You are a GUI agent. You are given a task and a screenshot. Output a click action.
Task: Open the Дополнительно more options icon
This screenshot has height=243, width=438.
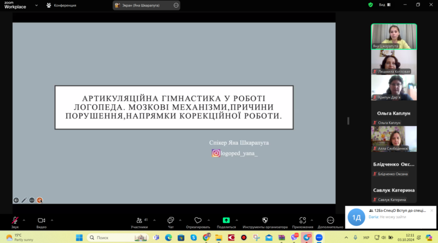tap(331, 221)
